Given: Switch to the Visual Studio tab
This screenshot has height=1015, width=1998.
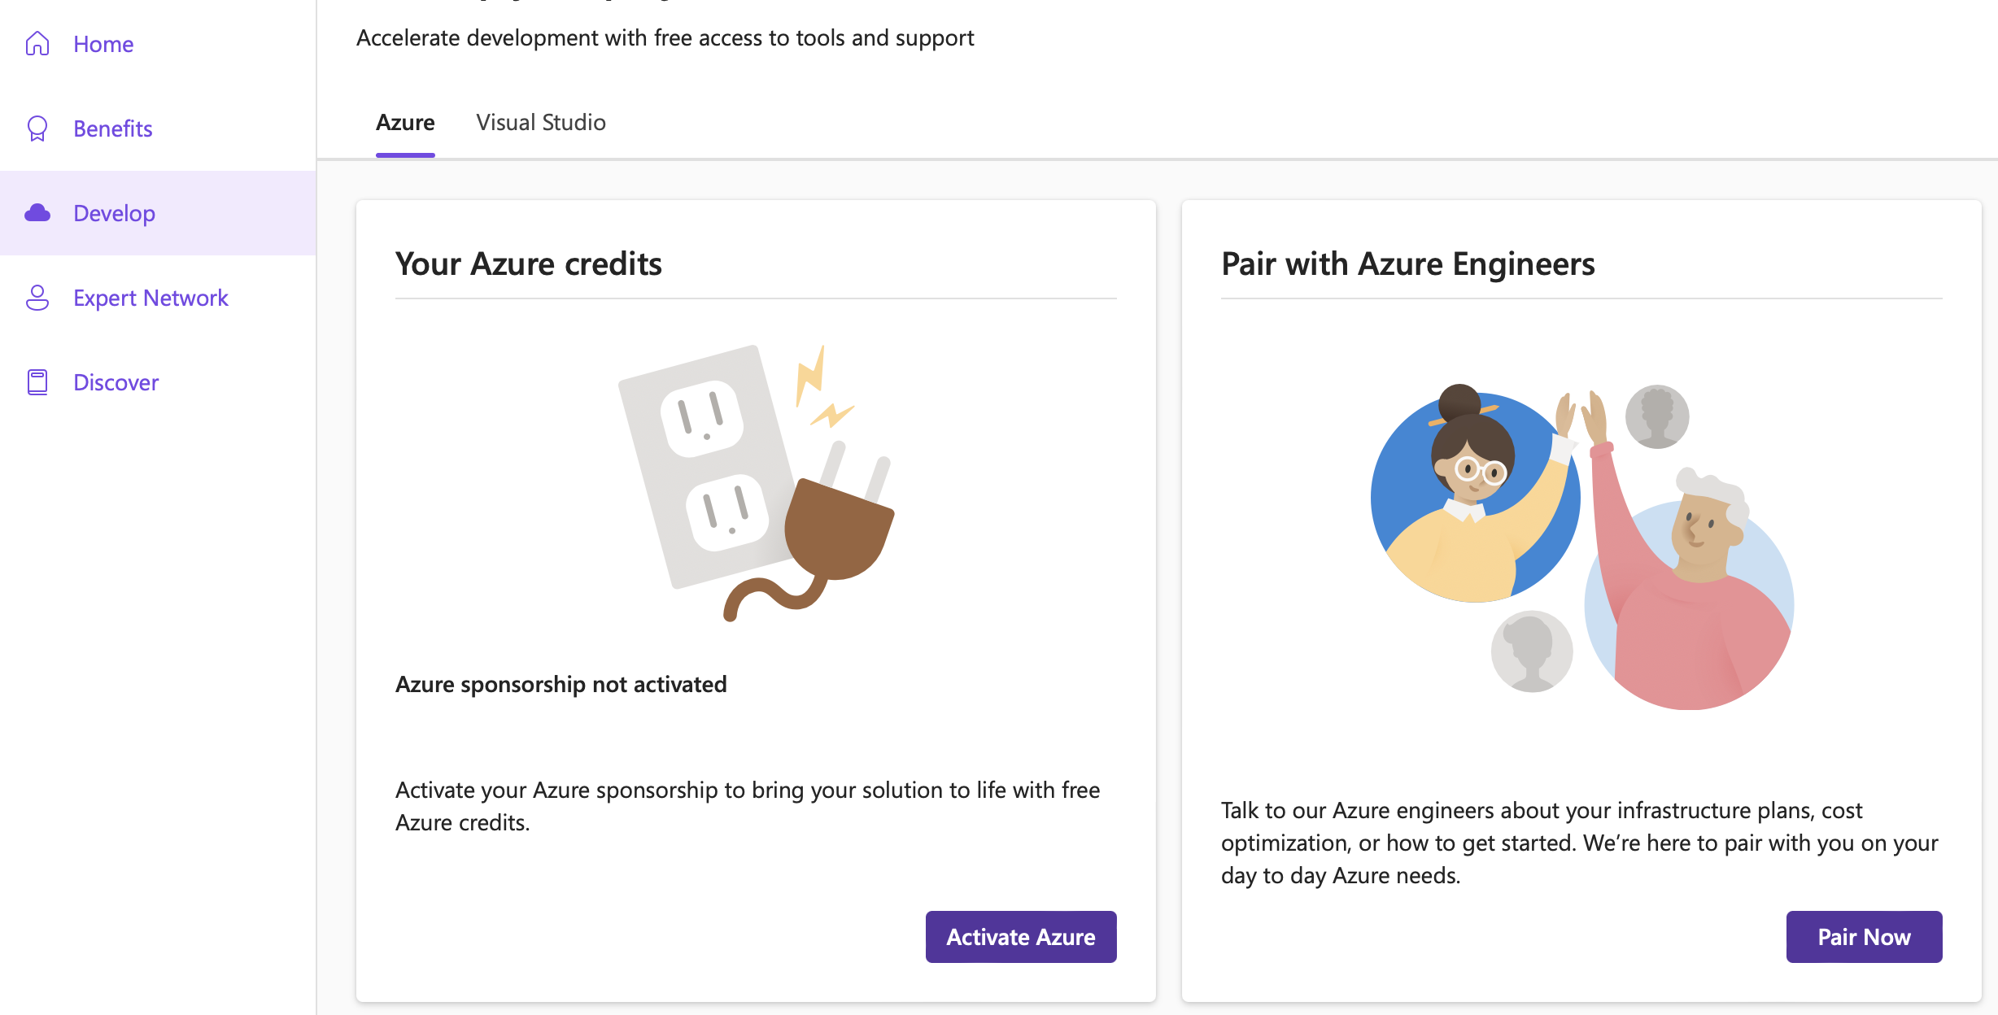Looking at the screenshot, I should pos(540,122).
